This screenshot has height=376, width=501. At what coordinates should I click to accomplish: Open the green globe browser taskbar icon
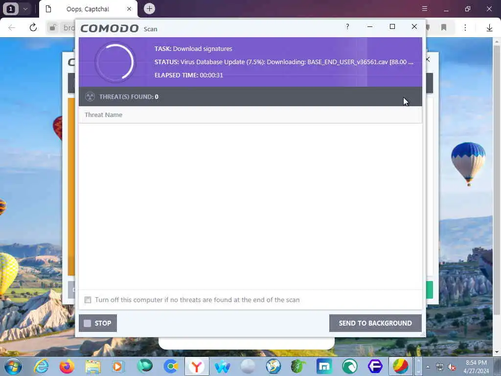(x=145, y=366)
